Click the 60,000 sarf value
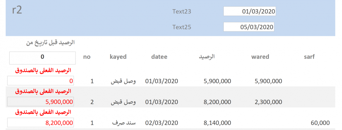Viewport: 342px width, 130px height. 320,123
